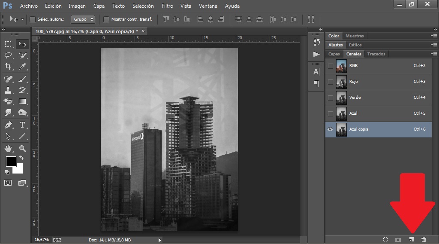Reset default foreground and background colors
Screen dimensions: 439x244
coord(7,172)
